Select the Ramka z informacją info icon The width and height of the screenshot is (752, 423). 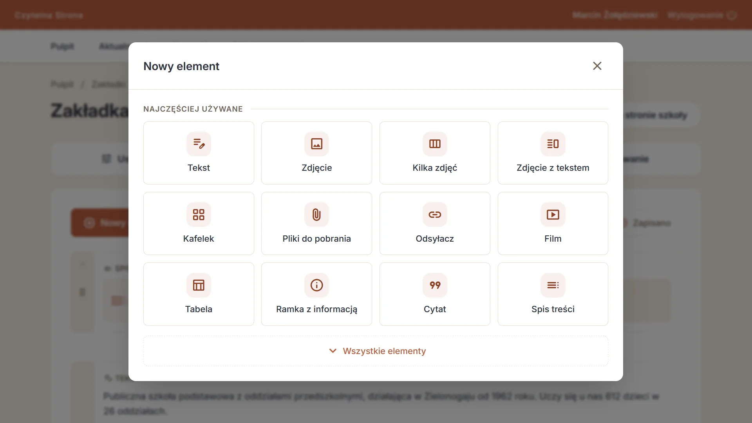click(x=317, y=285)
